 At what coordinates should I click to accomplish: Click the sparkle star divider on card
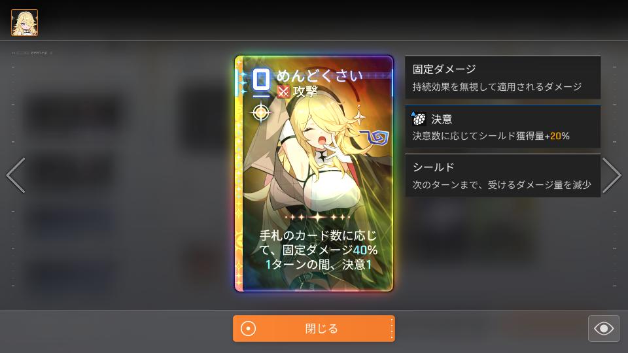click(318, 217)
